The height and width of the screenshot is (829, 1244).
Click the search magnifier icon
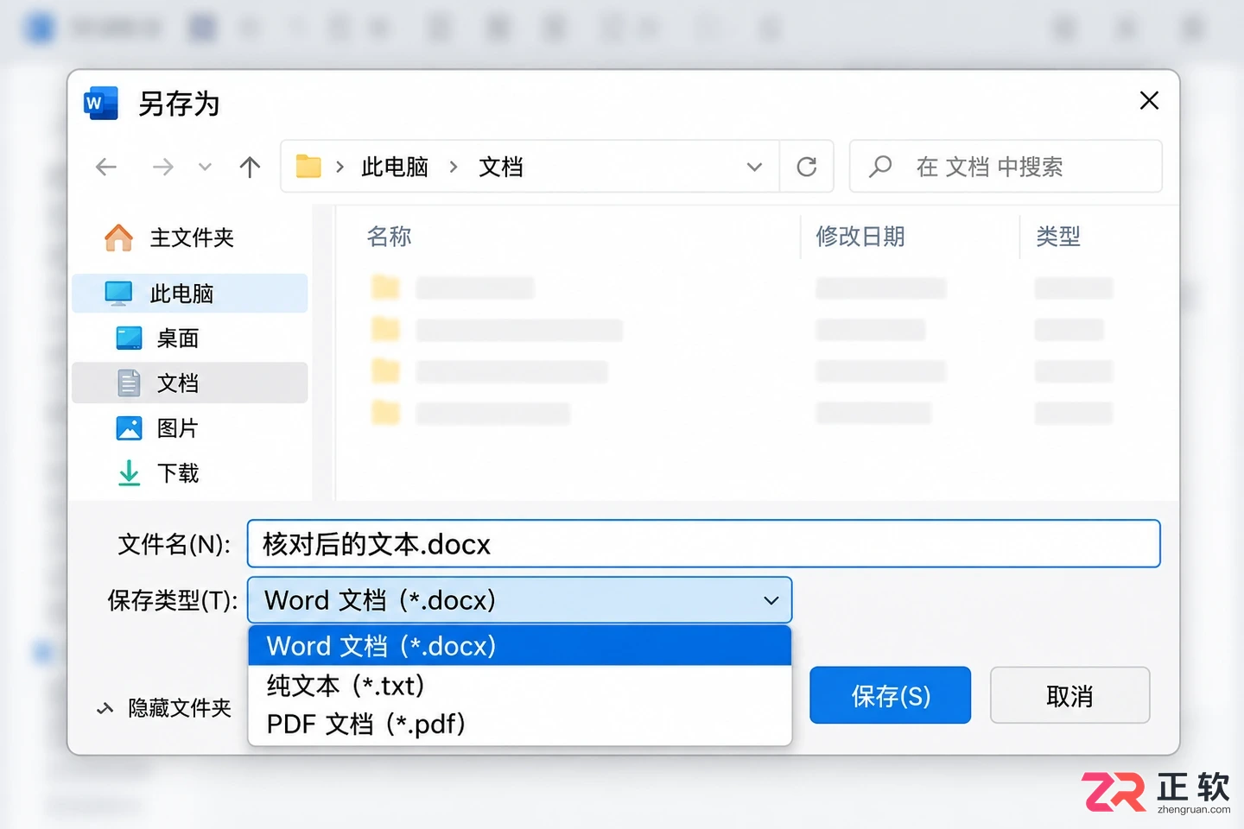tap(880, 167)
